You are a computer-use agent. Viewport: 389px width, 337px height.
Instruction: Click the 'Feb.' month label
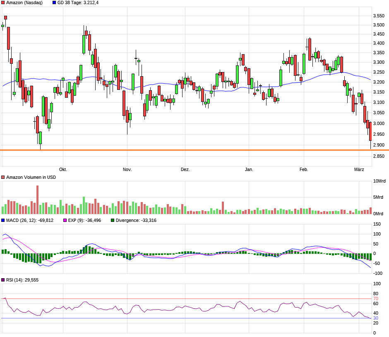pos(304,169)
